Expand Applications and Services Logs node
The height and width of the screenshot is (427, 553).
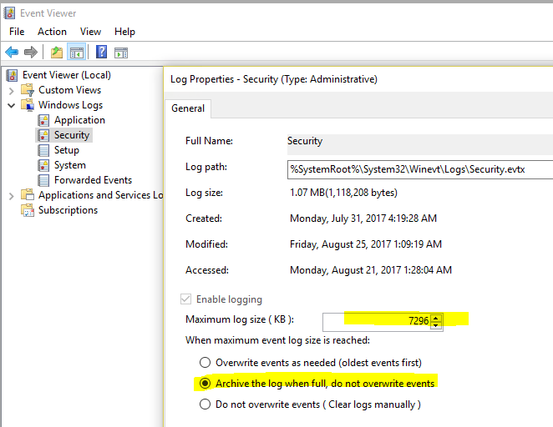point(12,196)
